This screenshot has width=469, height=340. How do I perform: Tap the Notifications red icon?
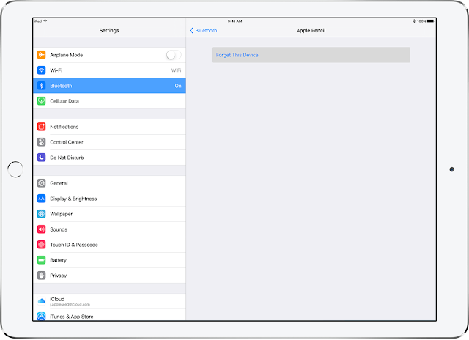(41, 127)
